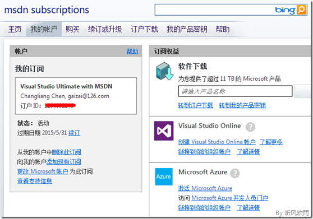The width and height of the screenshot is (313, 219).
Task: Click the blue Azure logo tile
Action: [x=164, y=176]
